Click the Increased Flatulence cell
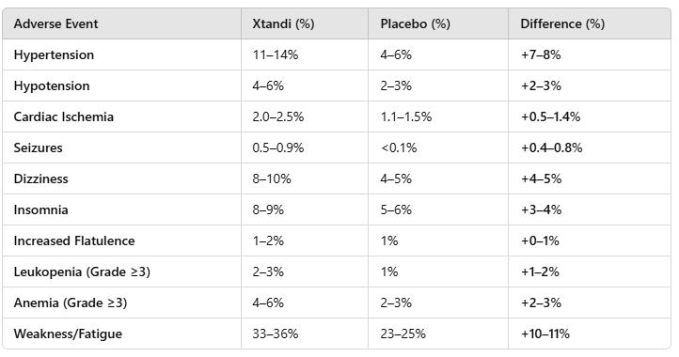 (74, 241)
